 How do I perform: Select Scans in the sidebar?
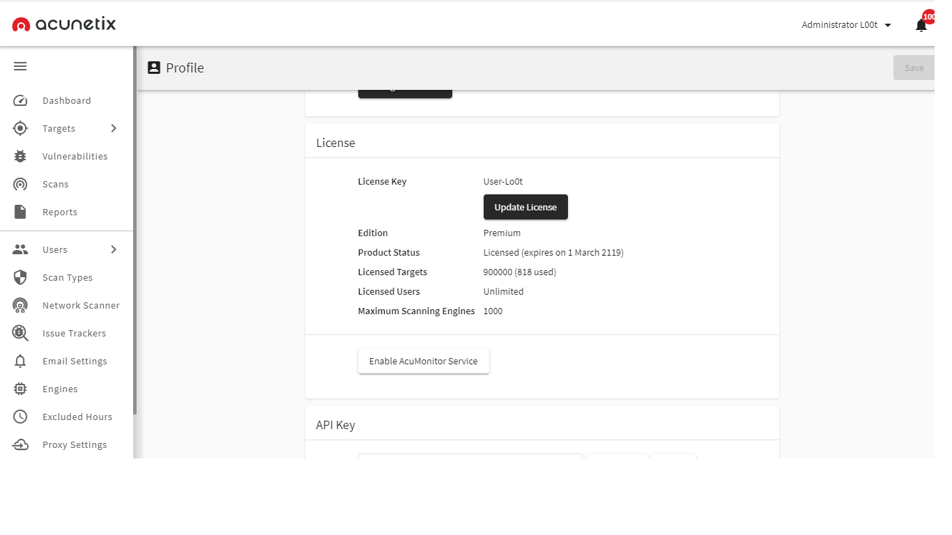coord(56,184)
